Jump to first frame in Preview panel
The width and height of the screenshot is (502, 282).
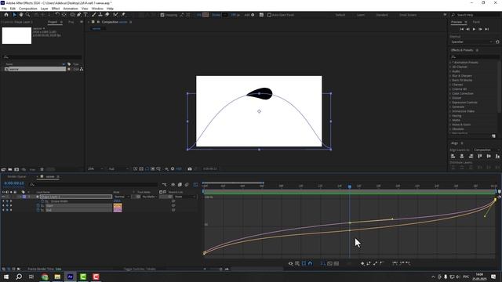462,29
